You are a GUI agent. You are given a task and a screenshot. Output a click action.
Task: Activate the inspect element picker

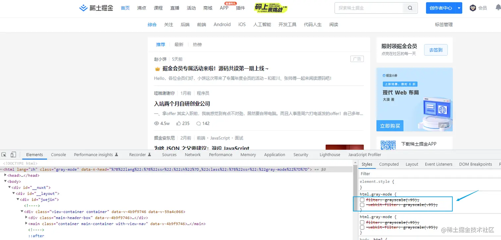4,155
